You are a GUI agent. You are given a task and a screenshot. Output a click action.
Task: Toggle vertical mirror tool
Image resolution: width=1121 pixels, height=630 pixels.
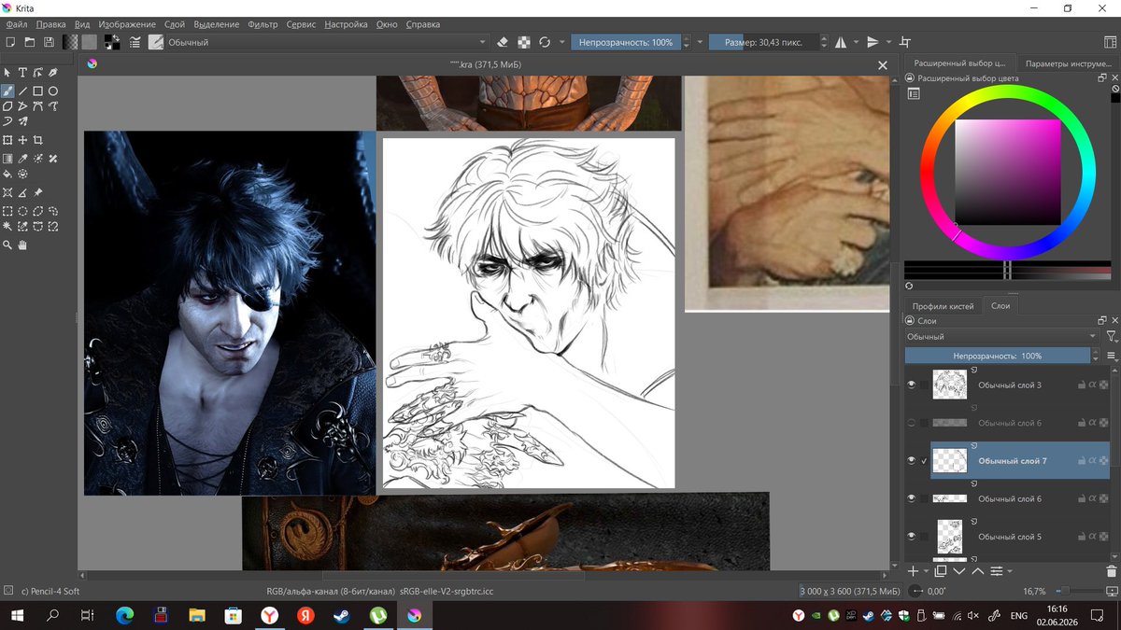873,42
